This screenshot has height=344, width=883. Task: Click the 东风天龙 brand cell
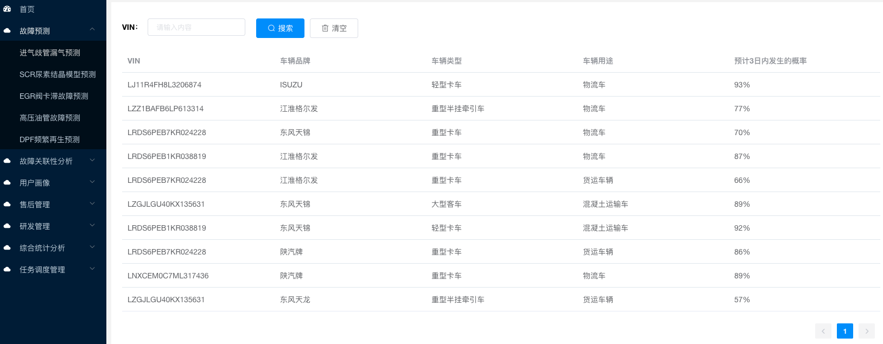tap(295, 300)
